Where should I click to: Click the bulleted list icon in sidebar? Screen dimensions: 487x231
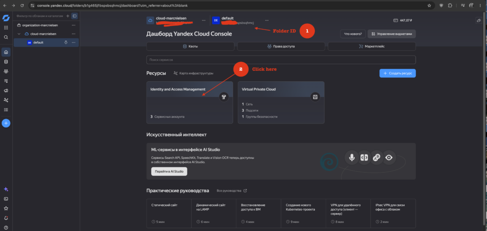(x=6, y=110)
